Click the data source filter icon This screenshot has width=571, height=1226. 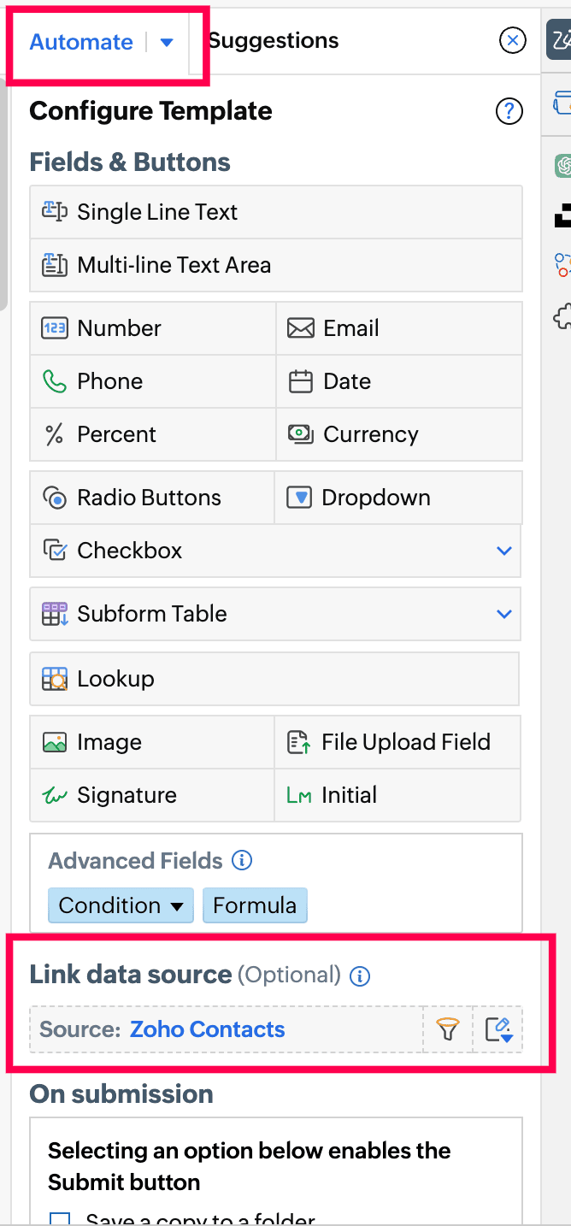pos(448,1029)
